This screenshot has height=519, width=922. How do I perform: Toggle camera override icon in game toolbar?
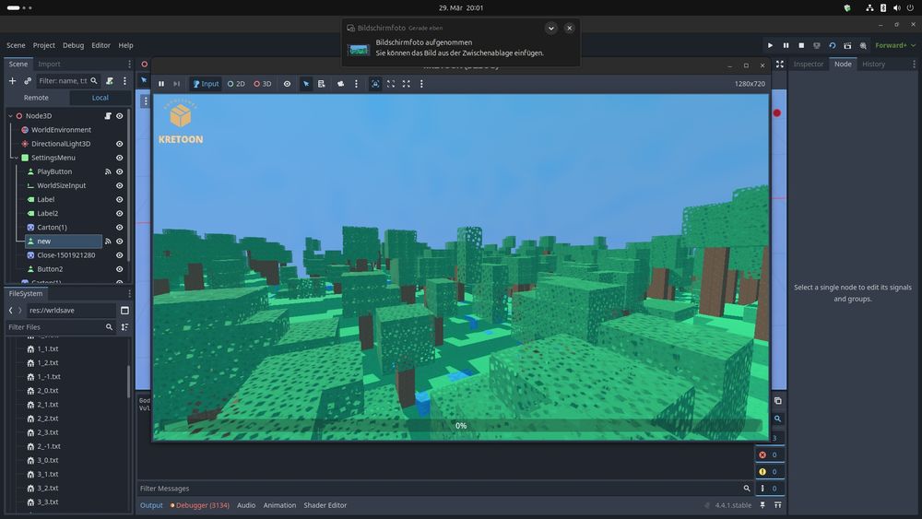pos(340,84)
